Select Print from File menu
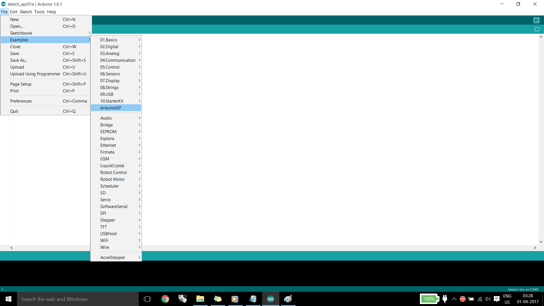This screenshot has width=544, height=306. point(46,91)
